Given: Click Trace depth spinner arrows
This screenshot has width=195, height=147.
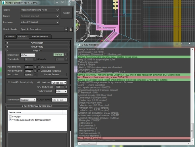Looking at the screenshot, I should (x=35, y=59).
